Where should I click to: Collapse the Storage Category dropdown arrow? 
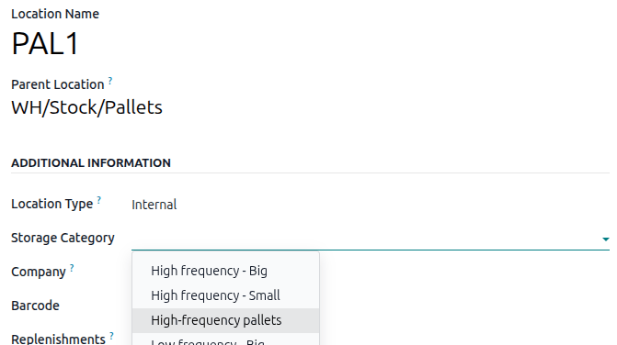pyautogui.click(x=605, y=239)
